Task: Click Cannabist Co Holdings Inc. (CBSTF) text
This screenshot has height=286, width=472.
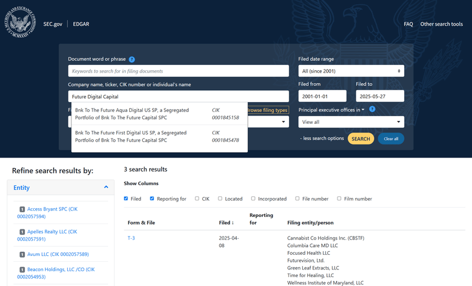Action: (326, 238)
